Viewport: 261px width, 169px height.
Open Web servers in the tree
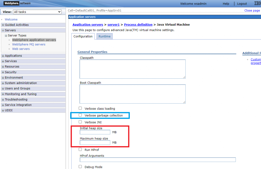tap(21, 49)
